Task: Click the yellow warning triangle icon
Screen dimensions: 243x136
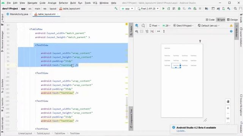Action: click(x=231, y=26)
